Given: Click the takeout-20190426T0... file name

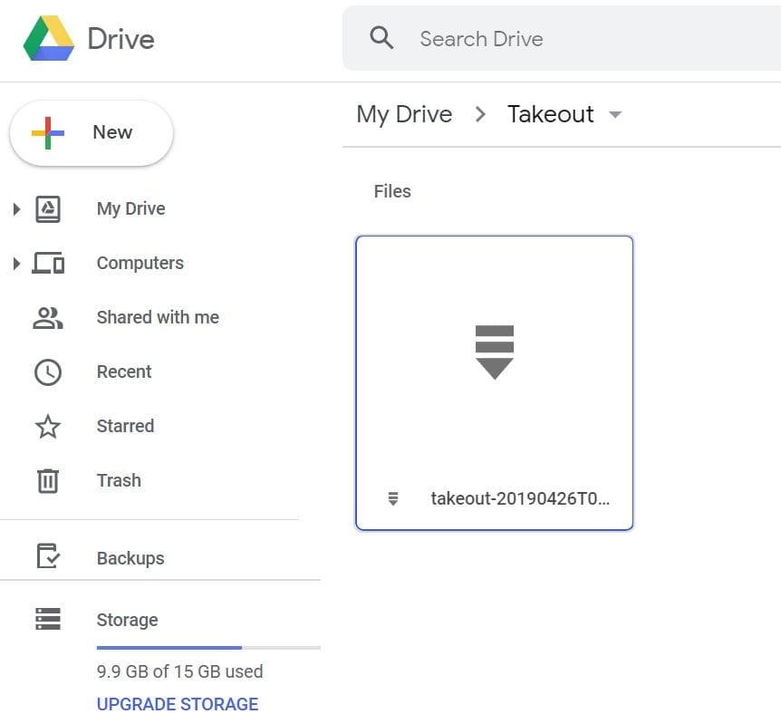Looking at the screenshot, I should (520, 498).
